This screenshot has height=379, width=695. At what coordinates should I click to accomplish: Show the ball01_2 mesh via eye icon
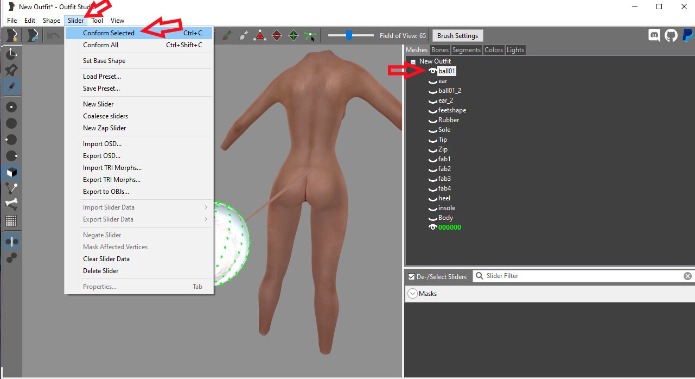[433, 91]
